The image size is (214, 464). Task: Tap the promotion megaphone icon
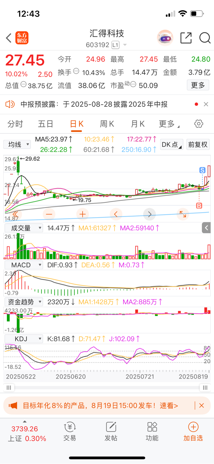pos(13,405)
